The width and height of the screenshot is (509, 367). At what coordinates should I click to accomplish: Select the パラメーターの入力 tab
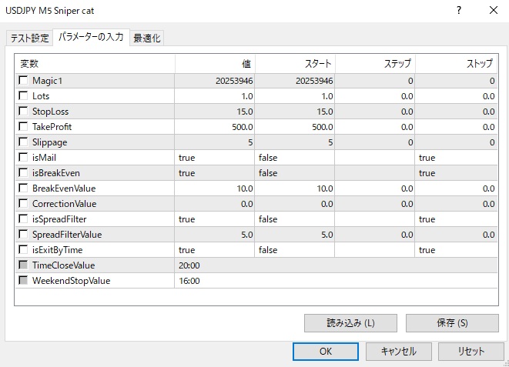coord(91,38)
